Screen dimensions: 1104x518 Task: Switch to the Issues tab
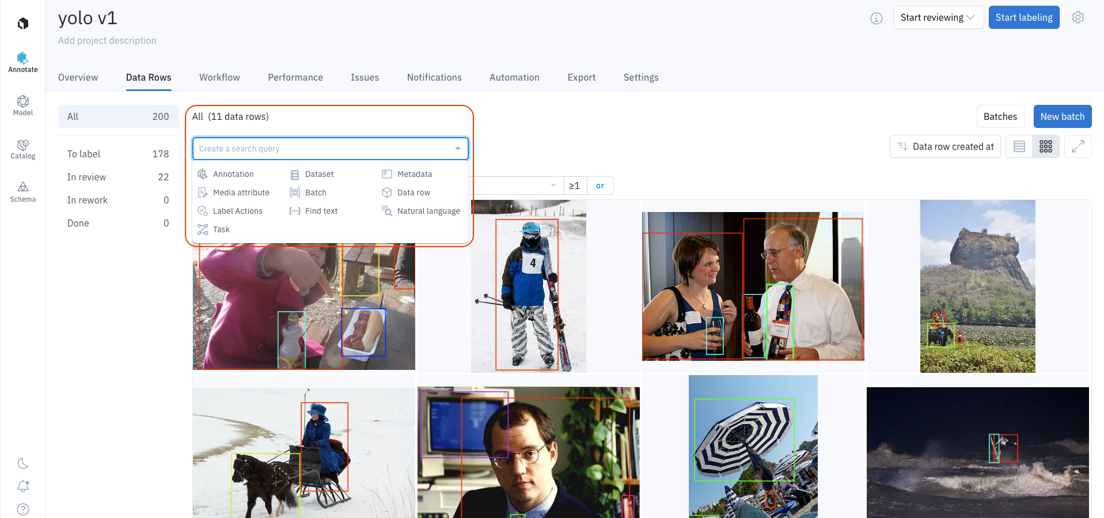click(x=365, y=77)
